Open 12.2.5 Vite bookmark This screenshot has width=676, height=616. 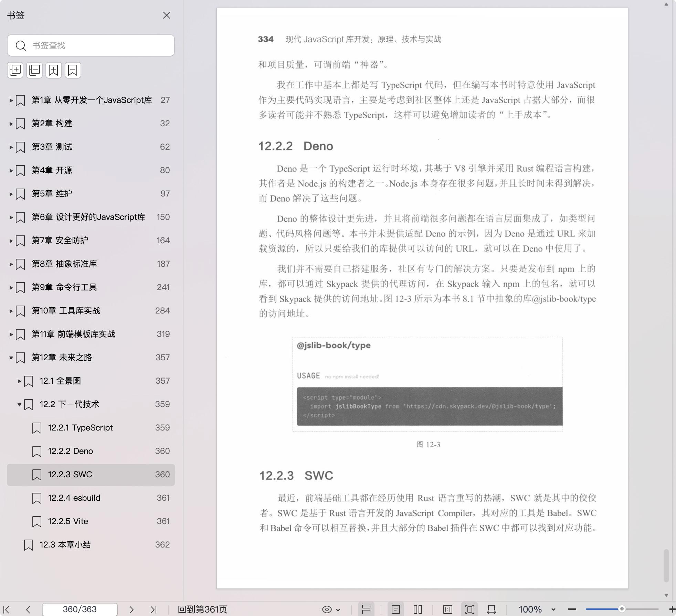click(x=91, y=521)
